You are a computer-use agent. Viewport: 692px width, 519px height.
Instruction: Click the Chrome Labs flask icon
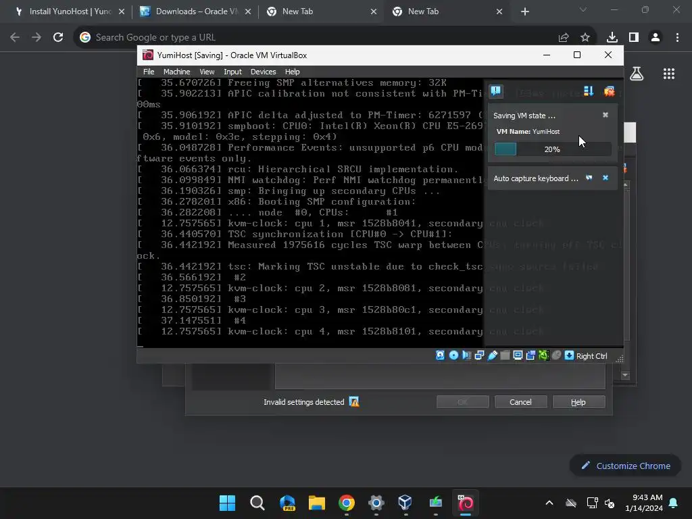[637, 74]
